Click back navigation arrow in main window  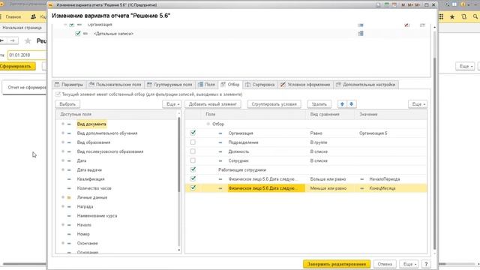tap(1, 40)
